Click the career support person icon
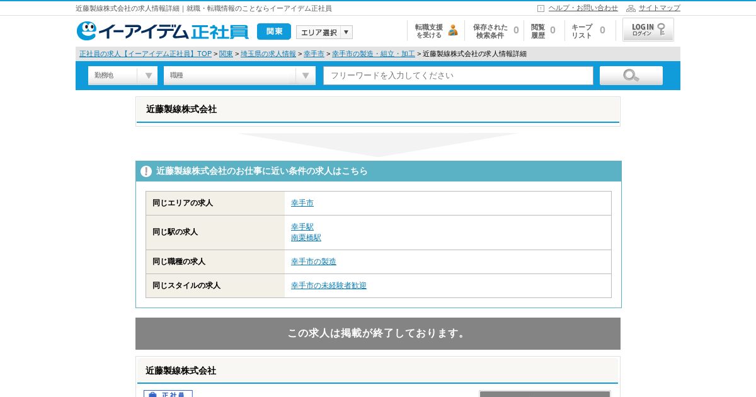This screenshot has width=756, height=397. click(453, 30)
